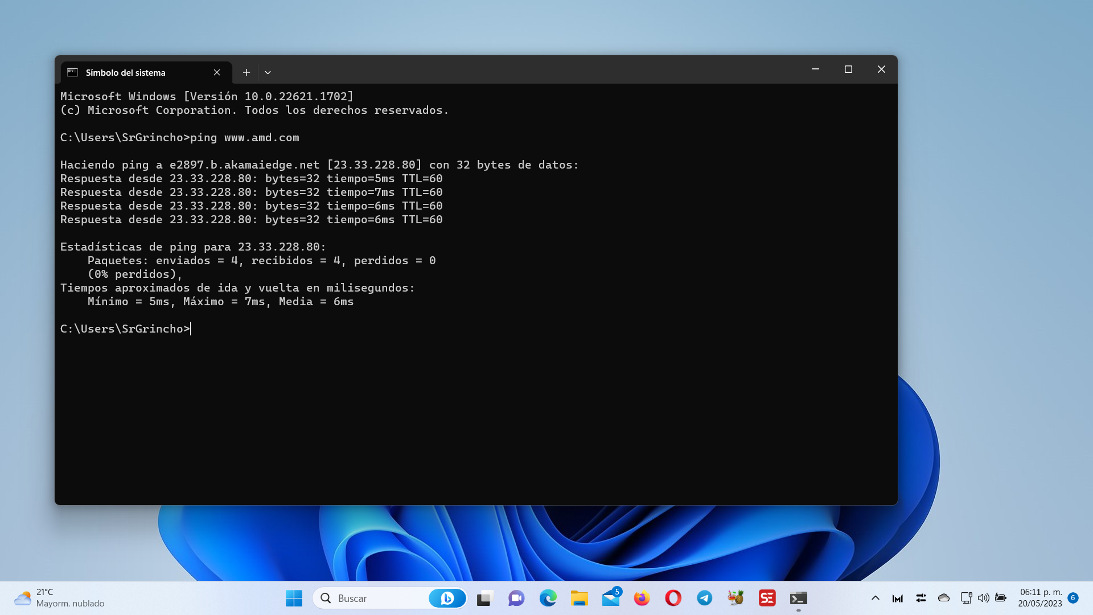The width and height of the screenshot is (1093, 615).
Task: Open the Windows Start menu
Action: coord(294,598)
